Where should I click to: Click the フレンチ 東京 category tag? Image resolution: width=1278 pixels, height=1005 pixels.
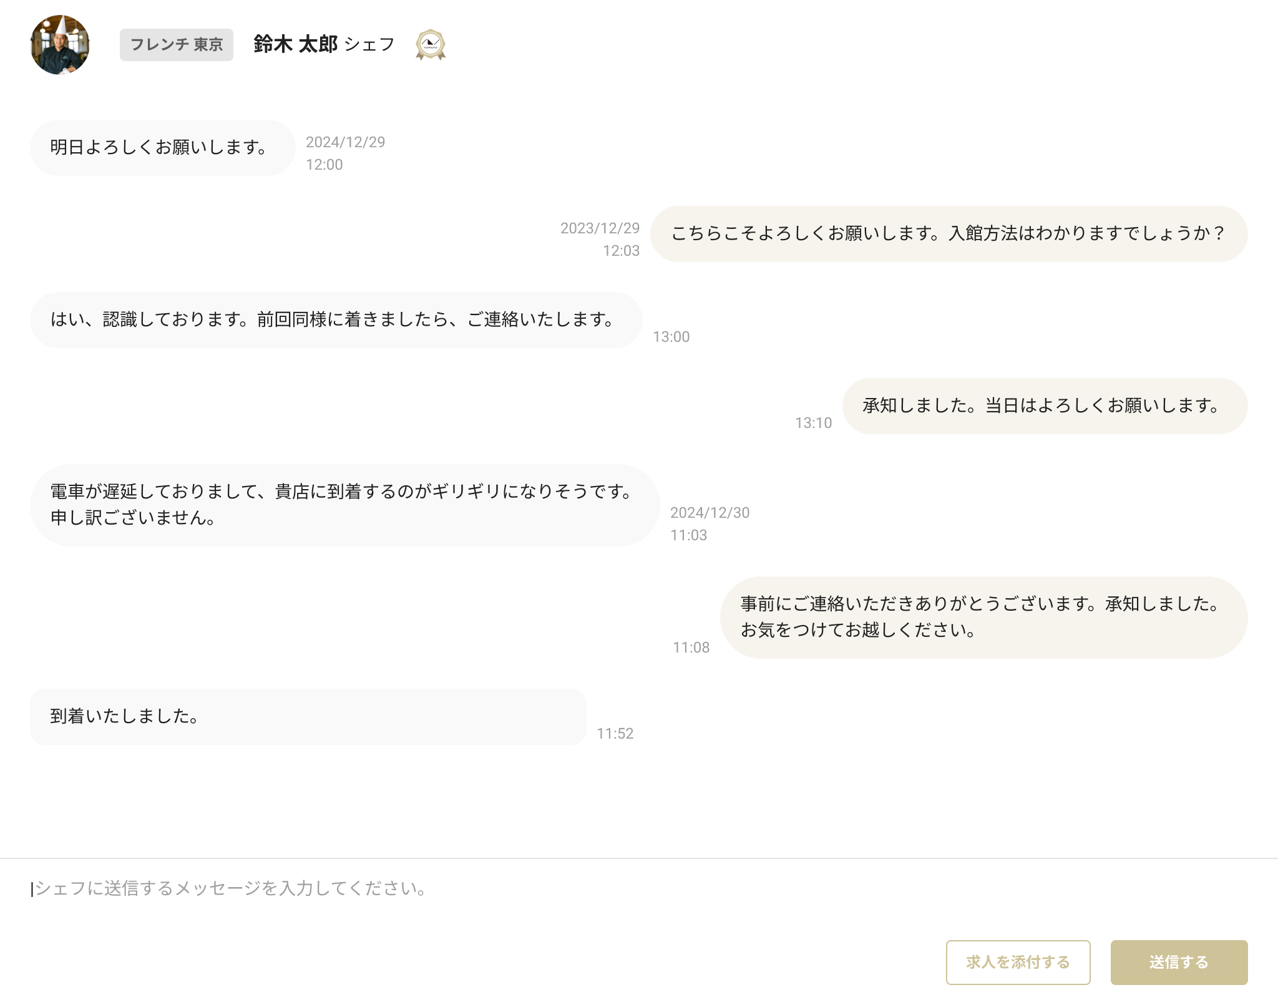176,45
